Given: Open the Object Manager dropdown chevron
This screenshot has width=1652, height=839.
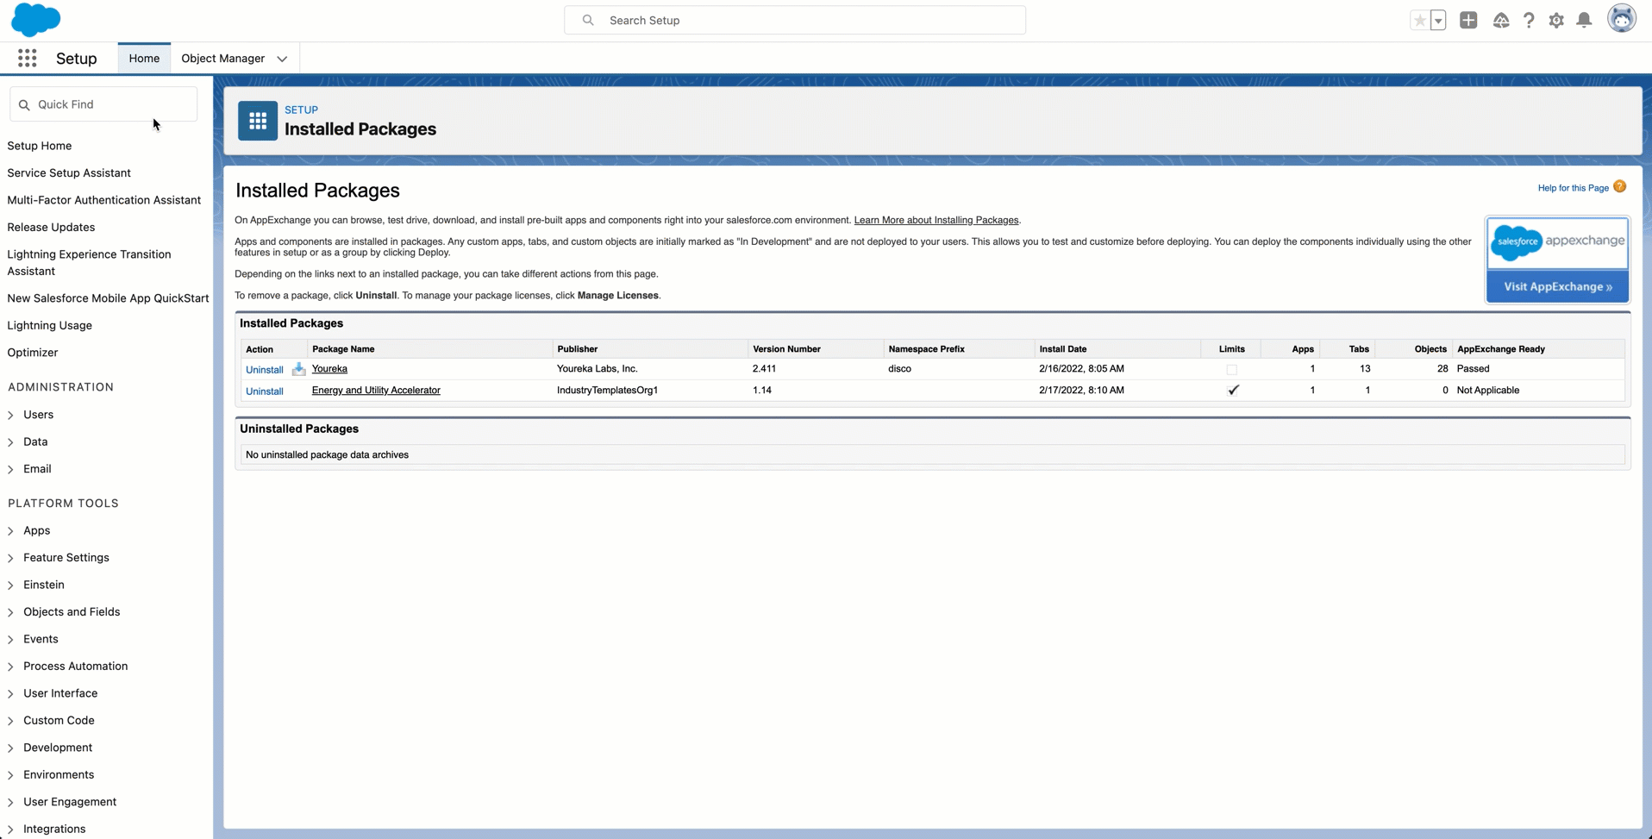Looking at the screenshot, I should pos(282,59).
